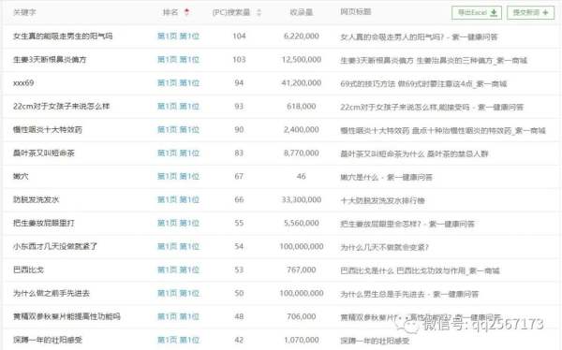Click index count 6,220,000
562x350 pixels.
(x=301, y=36)
